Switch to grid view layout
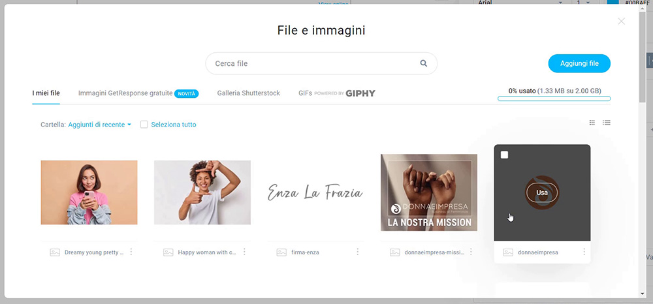653x304 pixels. tap(592, 123)
